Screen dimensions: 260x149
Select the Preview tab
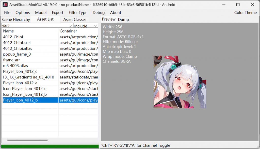(x=109, y=19)
